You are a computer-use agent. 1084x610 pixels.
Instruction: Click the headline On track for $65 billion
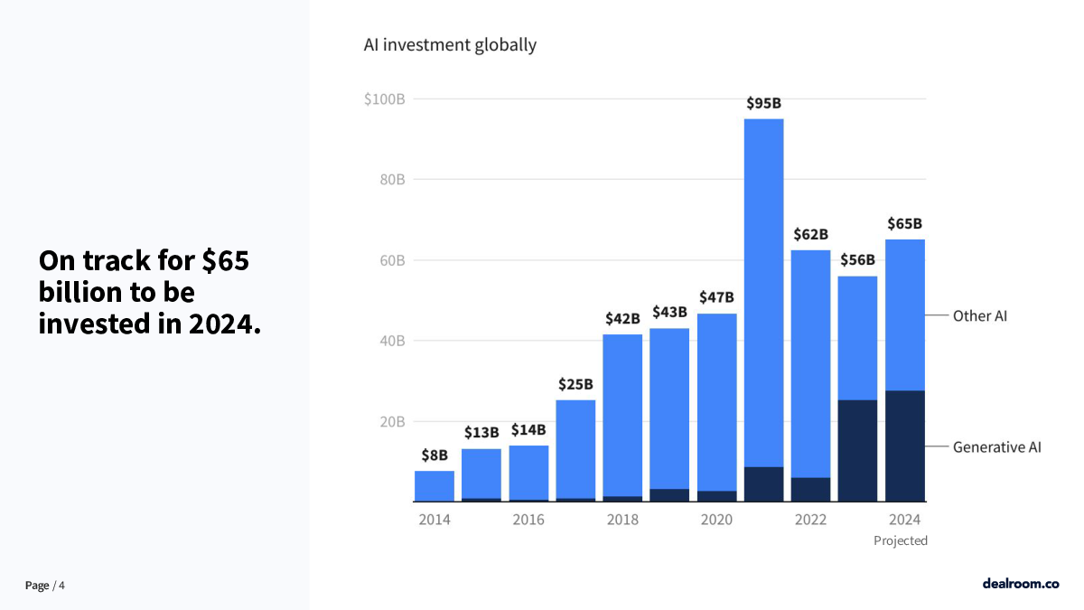149,292
